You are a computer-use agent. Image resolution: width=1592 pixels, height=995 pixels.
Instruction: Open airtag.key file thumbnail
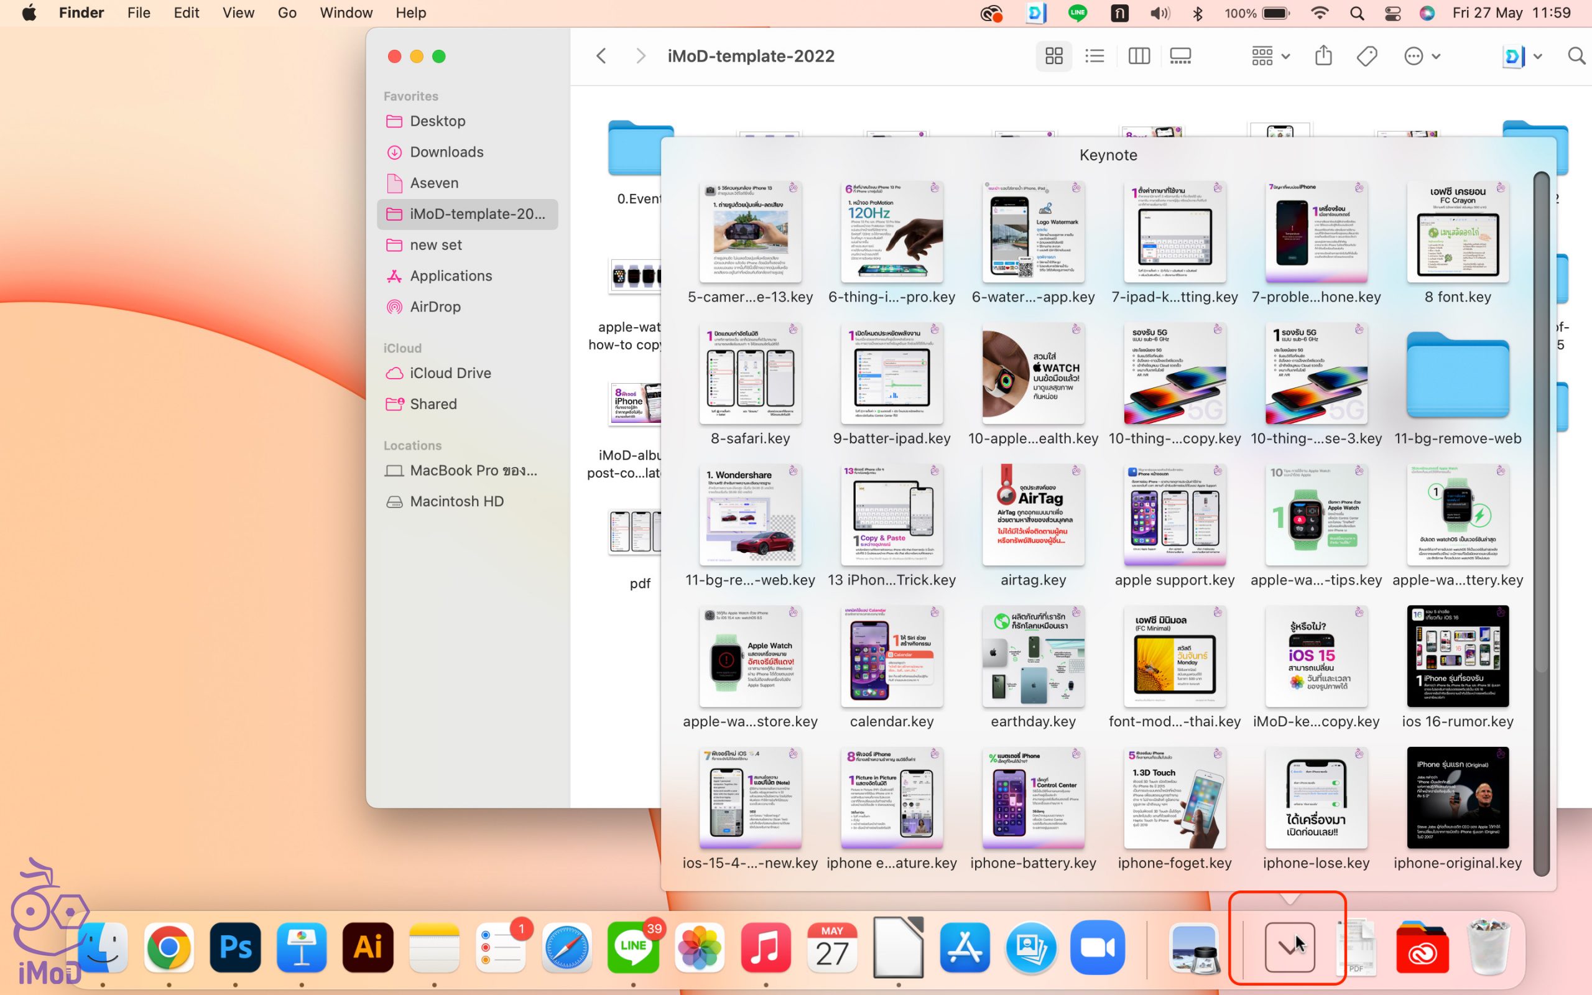tap(1033, 516)
